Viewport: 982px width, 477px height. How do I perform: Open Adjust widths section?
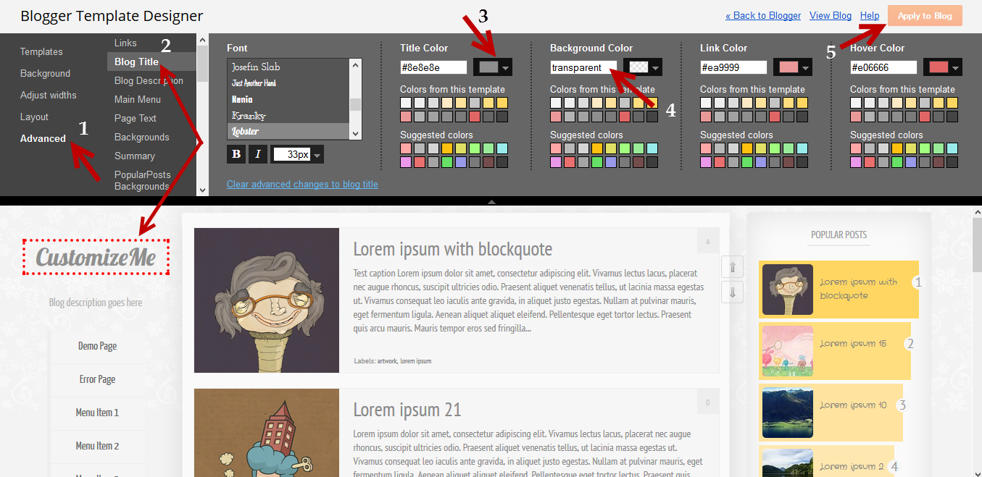tap(48, 95)
